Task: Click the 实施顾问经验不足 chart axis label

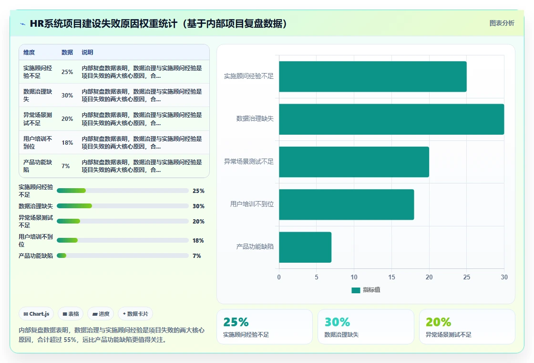Action: point(248,76)
